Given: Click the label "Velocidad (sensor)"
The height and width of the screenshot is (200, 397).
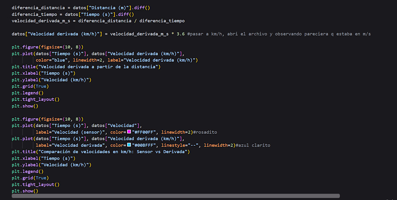Looking at the screenshot, I should pos(78,132).
